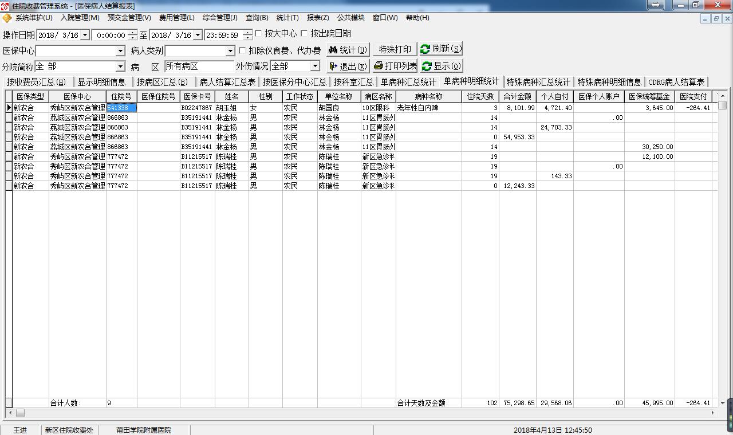Screen dimensions: 733x435
Task: Click the 住院号 column header
Action: click(121, 96)
